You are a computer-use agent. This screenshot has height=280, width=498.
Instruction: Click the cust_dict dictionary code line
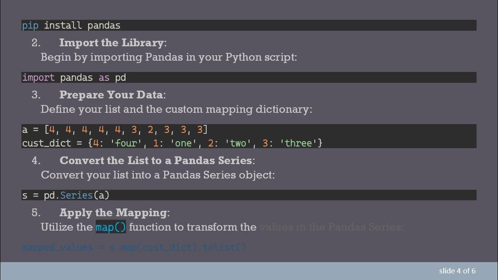tap(172, 143)
